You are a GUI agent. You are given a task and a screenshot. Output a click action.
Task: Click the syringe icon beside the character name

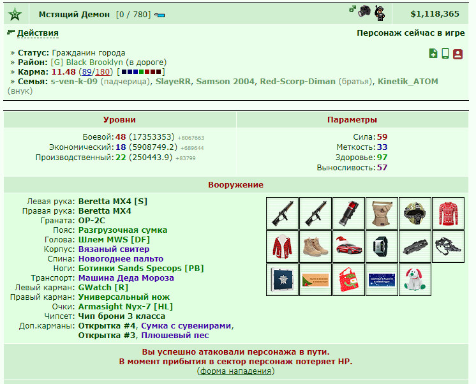pos(160,15)
